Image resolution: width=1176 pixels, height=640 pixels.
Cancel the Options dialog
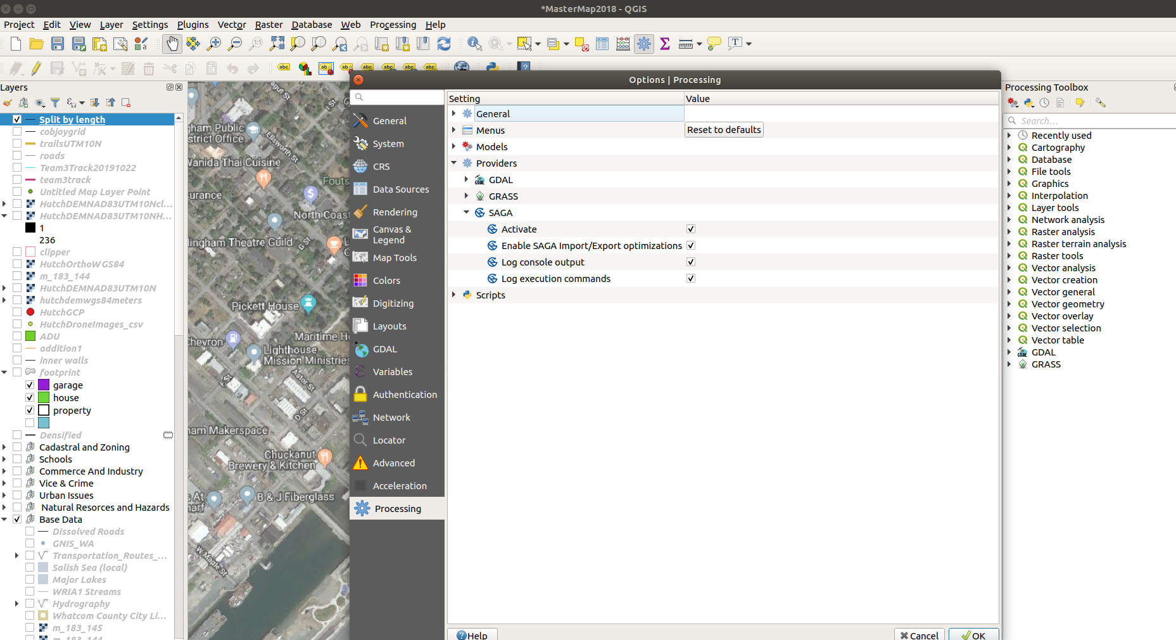click(920, 634)
